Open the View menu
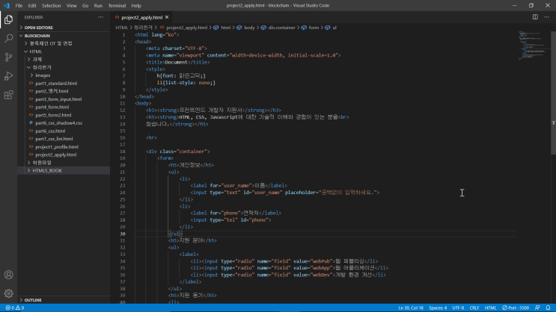Screen dimensions: 556x312 pyautogui.click(x=71, y=6)
